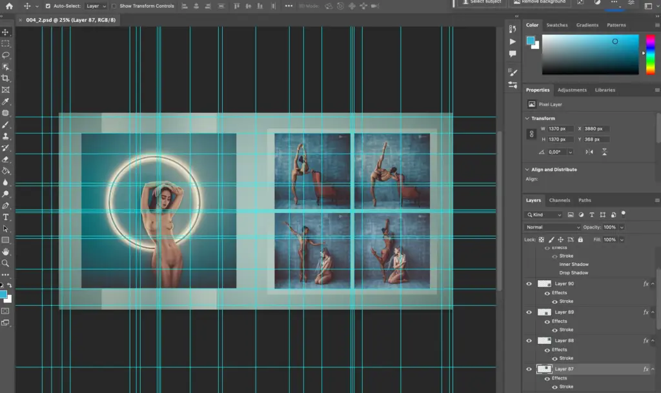Click the rainbow hue slider in Color panel

click(x=651, y=55)
